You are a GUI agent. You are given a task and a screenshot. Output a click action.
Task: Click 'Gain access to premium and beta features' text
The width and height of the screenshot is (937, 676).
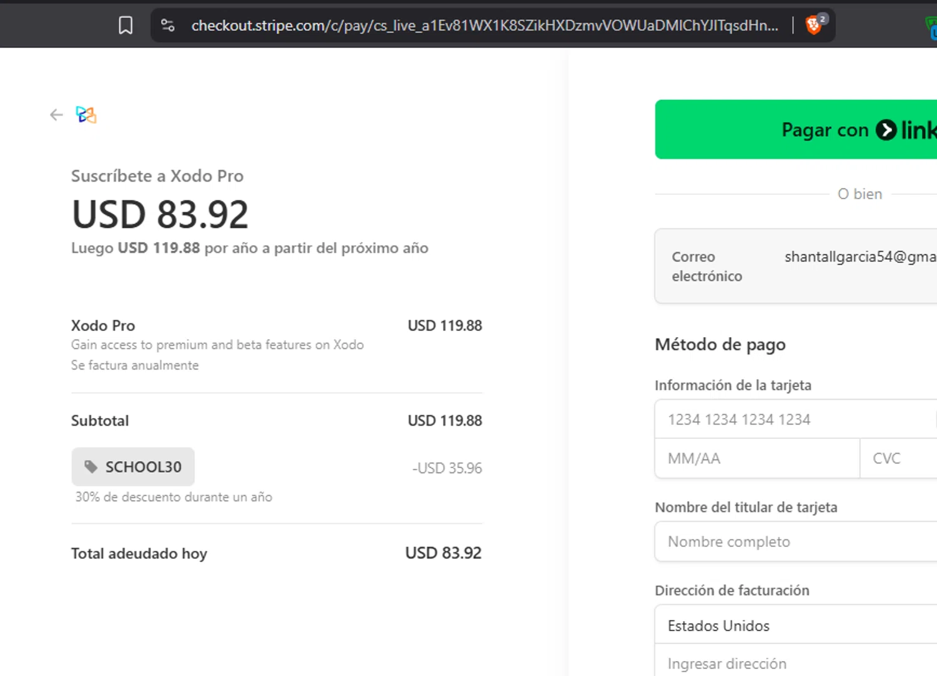[x=217, y=345]
